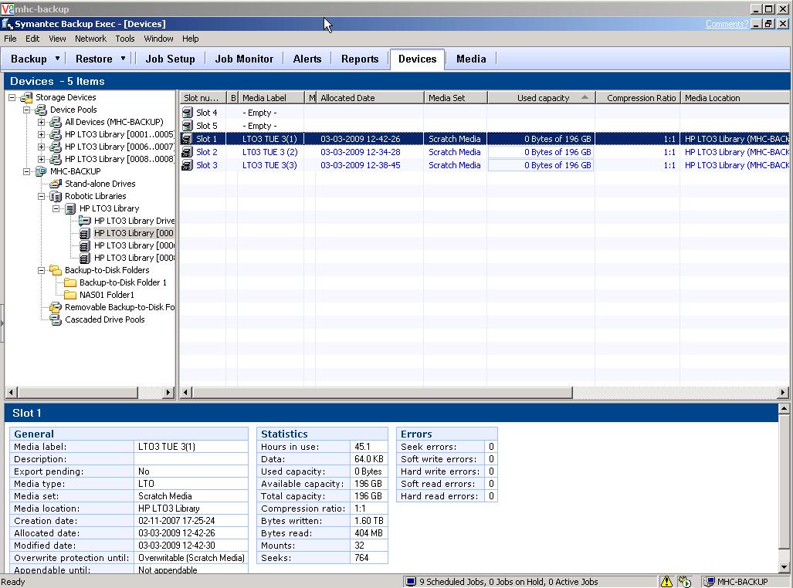
Task: Expand HP LTO3 Library [0001..0005] pool
Action: pos(42,134)
